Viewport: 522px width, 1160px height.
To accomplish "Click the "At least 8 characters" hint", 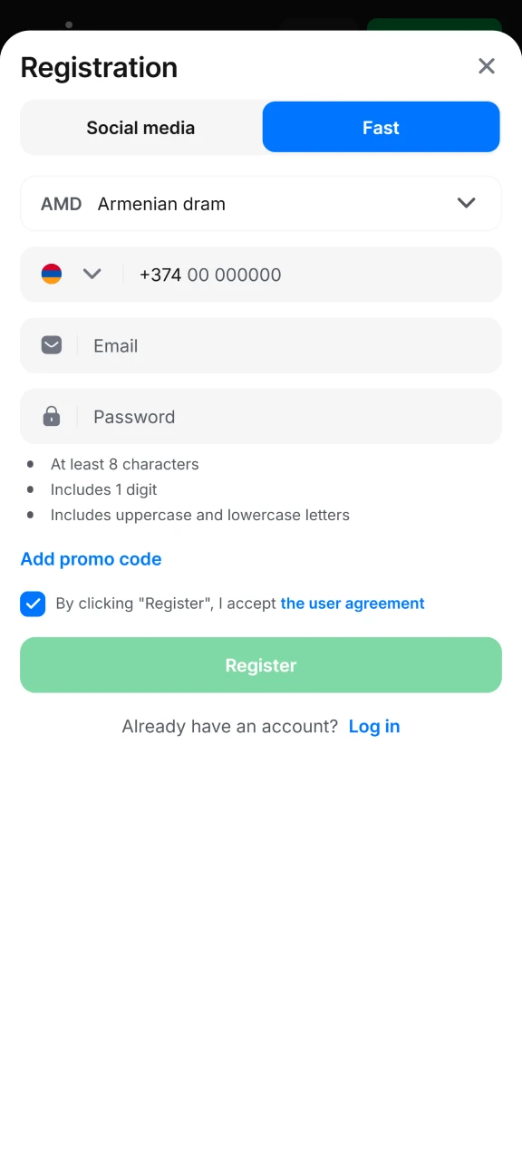I will [124, 464].
